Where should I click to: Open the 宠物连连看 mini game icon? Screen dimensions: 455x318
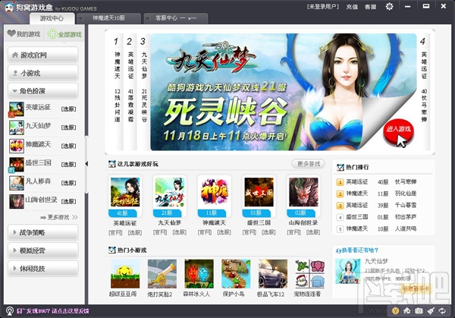tap(309, 274)
